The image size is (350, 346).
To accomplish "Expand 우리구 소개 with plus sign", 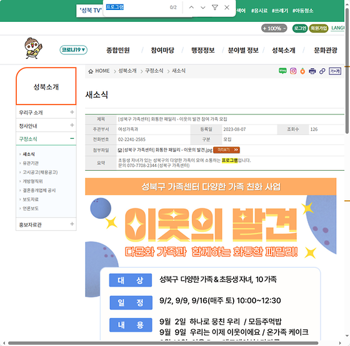I will (x=72, y=112).
